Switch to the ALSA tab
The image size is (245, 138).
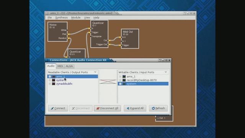pos(69,66)
